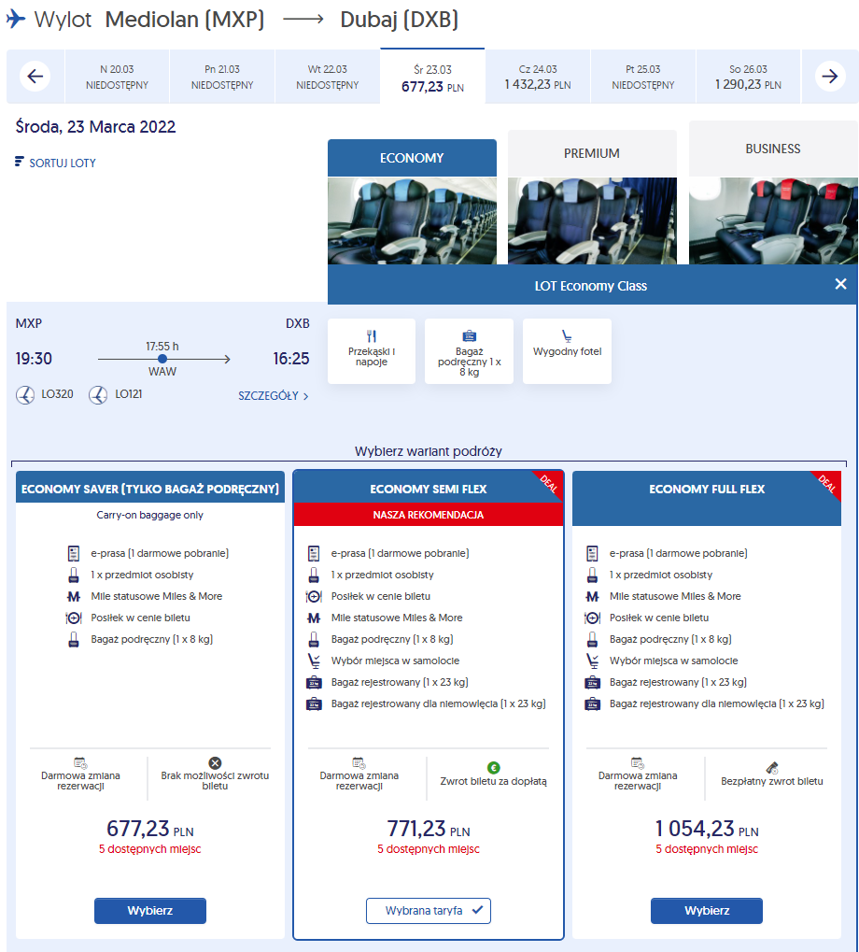Click the seat selection icon in Full Flex
The width and height of the screenshot is (859, 952).
point(592,661)
